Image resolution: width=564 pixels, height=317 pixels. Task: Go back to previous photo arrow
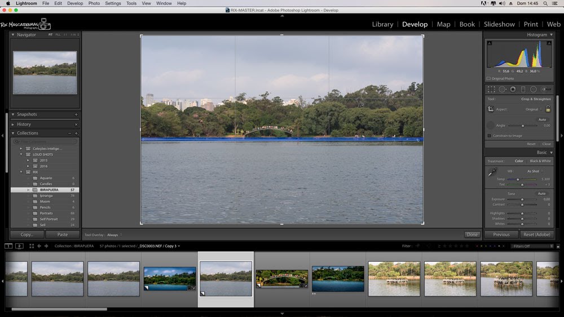coord(39,246)
